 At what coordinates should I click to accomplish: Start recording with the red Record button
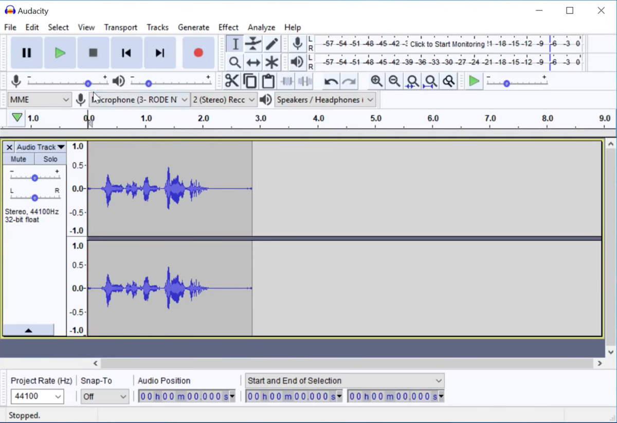point(198,52)
